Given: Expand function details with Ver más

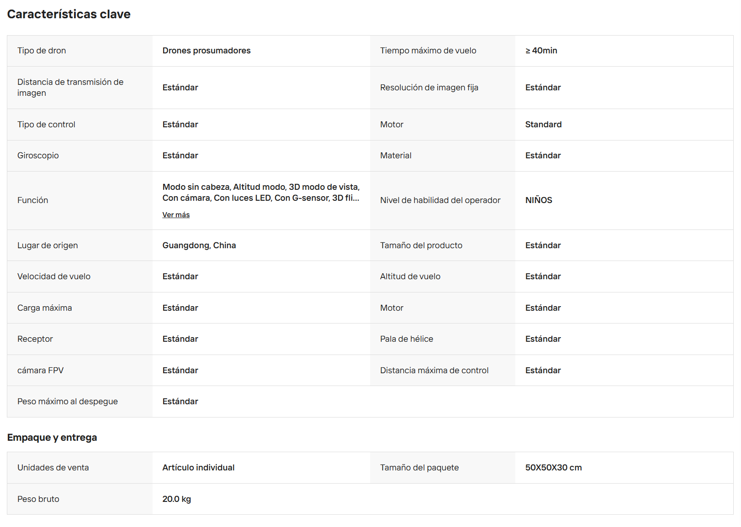Looking at the screenshot, I should pos(176,215).
